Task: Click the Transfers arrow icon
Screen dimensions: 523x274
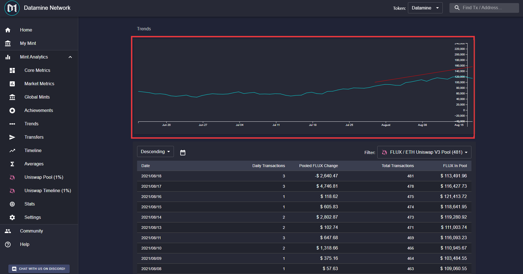Action: pos(12,137)
